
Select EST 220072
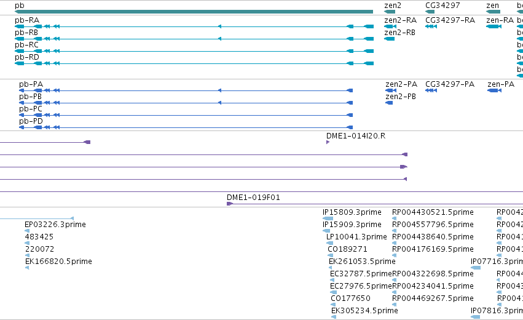(28, 255)
